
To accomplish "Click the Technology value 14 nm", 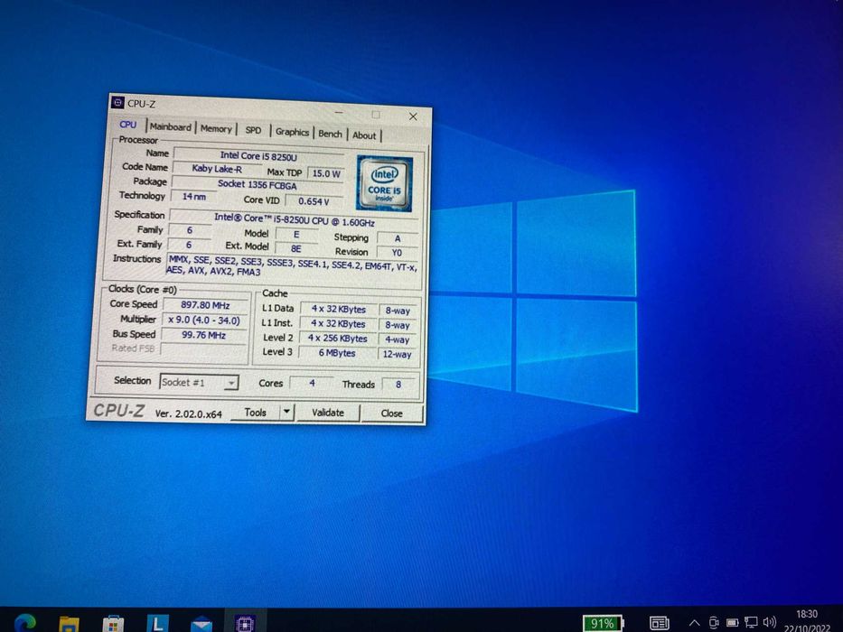I will pyautogui.click(x=193, y=197).
